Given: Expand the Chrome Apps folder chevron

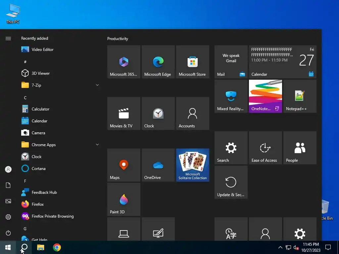Looking at the screenshot, I should [97, 145].
